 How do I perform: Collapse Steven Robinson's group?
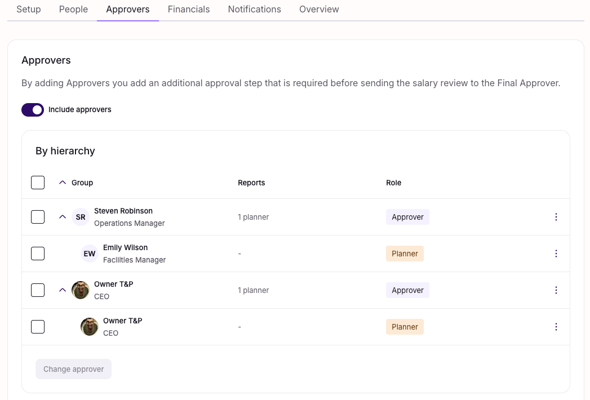click(63, 217)
